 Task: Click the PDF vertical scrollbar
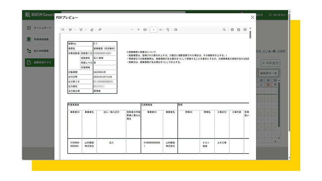point(250,35)
